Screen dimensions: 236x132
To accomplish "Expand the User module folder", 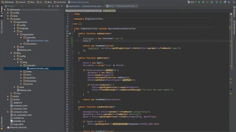I will point(11,93).
